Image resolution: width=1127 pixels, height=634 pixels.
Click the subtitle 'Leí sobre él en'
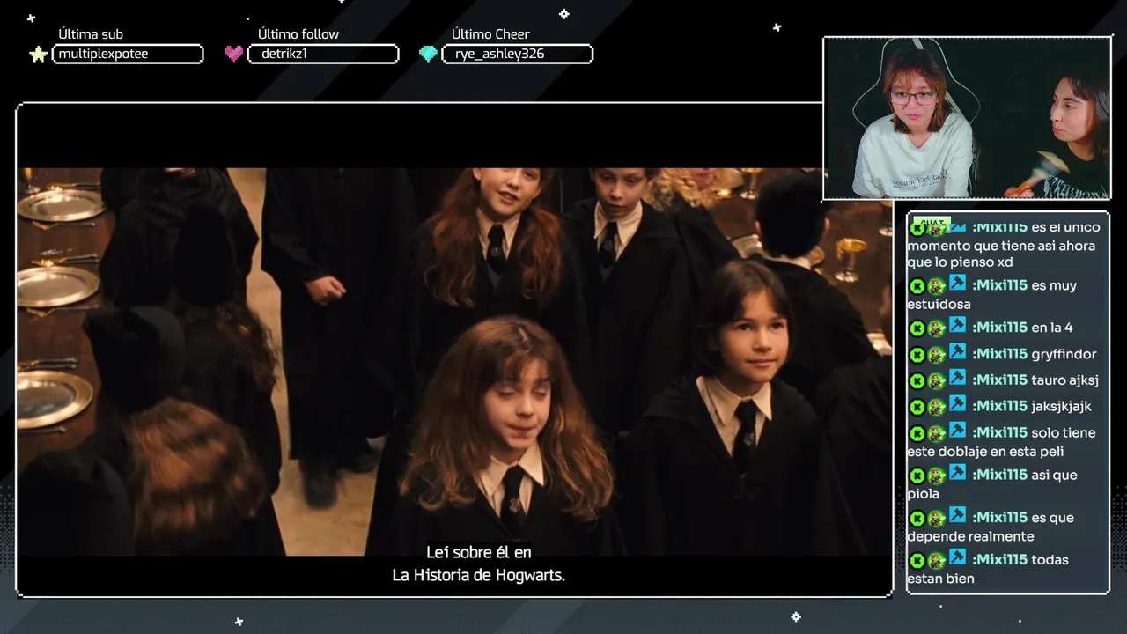(x=478, y=552)
